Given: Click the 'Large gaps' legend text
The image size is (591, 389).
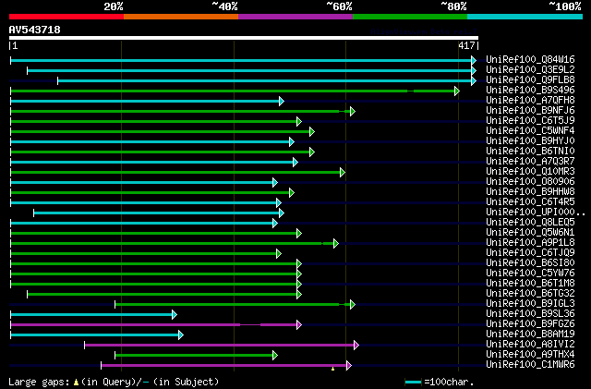Looking at the screenshot, I should 39,382.
